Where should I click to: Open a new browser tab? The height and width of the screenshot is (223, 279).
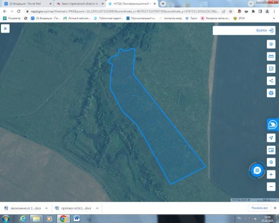pos(163,4)
